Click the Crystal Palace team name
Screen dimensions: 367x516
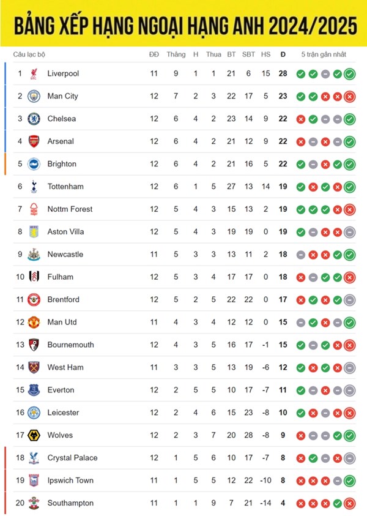[x=72, y=458]
